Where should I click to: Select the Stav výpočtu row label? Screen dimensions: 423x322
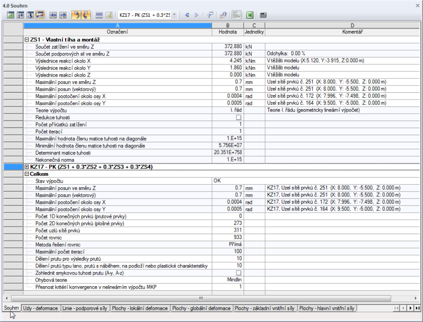(x=49, y=181)
